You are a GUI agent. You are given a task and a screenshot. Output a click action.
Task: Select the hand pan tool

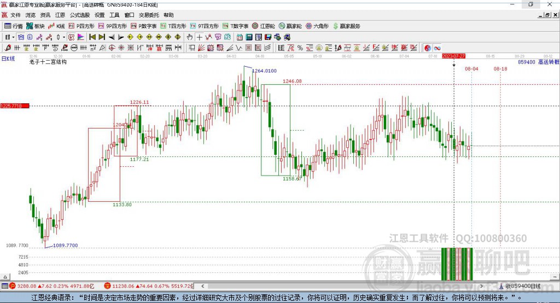pos(190,37)
